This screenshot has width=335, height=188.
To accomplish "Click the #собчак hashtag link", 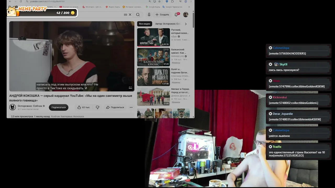I will pyautogui.click(x=55, y=116).
